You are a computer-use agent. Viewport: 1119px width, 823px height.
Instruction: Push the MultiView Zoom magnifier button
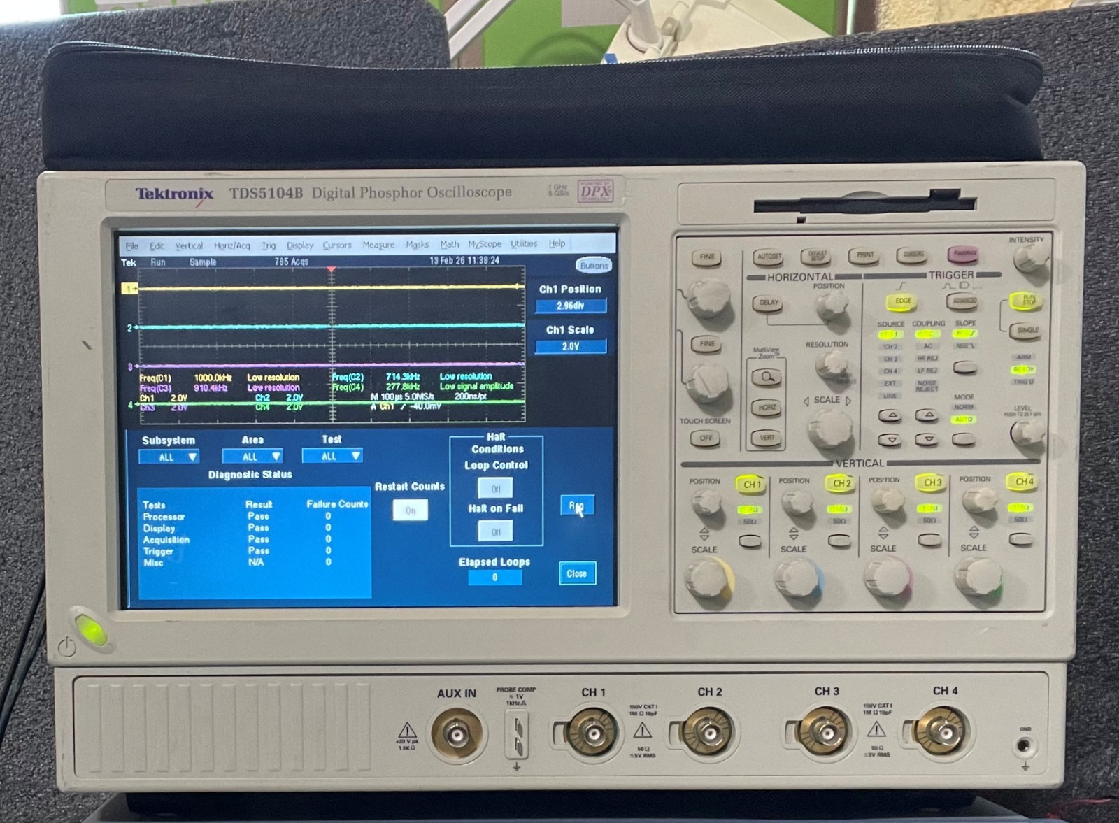(767, 377)
